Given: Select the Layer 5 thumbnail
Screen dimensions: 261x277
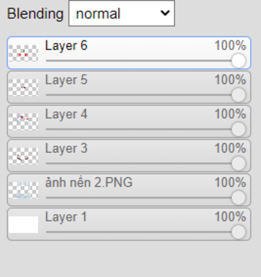Looking at the screenshot, I should click(23, 87).
